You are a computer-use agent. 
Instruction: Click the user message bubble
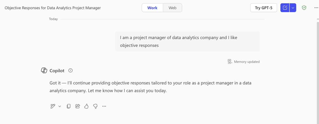187,41
